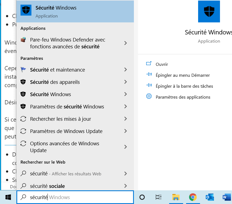Click the shield icon beside Sécurité des appareils

(23, 82)
